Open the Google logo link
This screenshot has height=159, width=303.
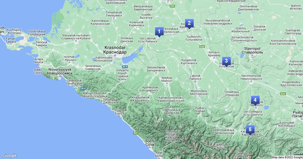pyautogui.click(x=10, y=155)
